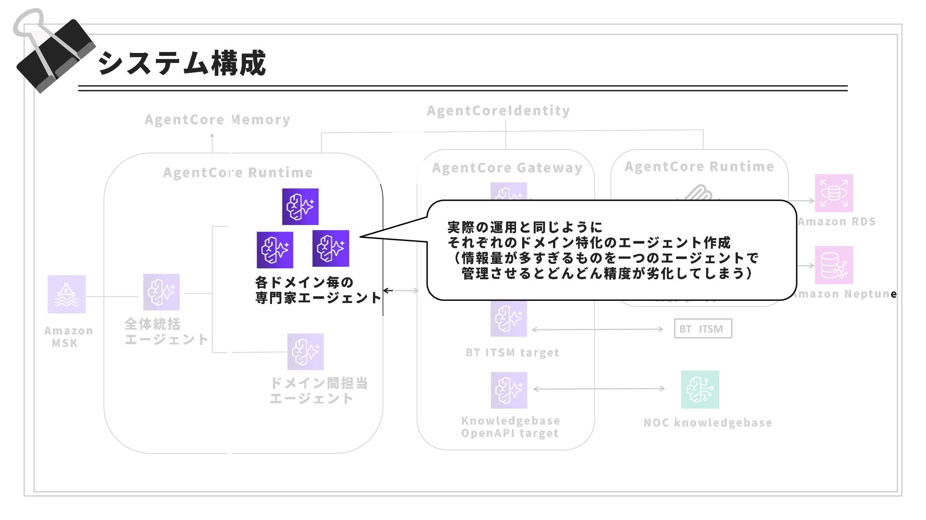The image size is (926, 520).
Task: Click the AgentCoreIdentity label
Action: click(498, 111)
